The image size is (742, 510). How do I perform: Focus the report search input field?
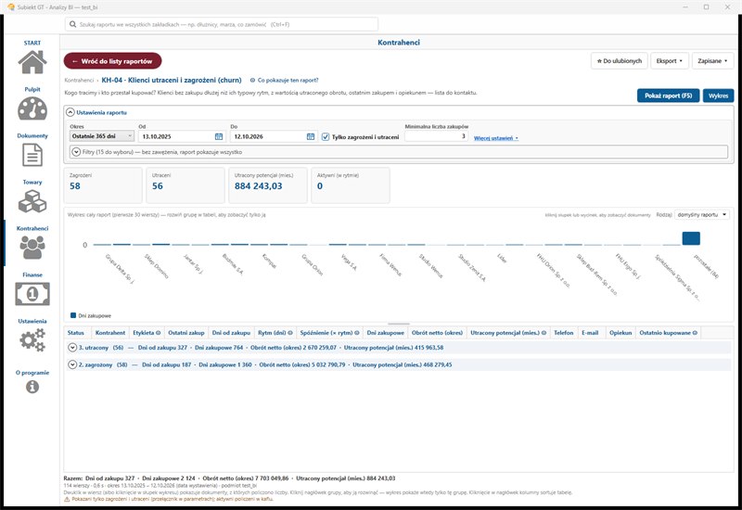[222, 24]
